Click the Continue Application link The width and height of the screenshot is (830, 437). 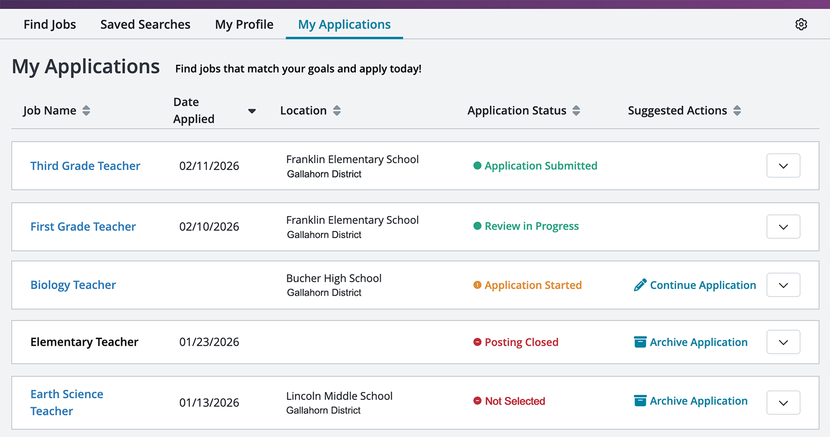704,285
